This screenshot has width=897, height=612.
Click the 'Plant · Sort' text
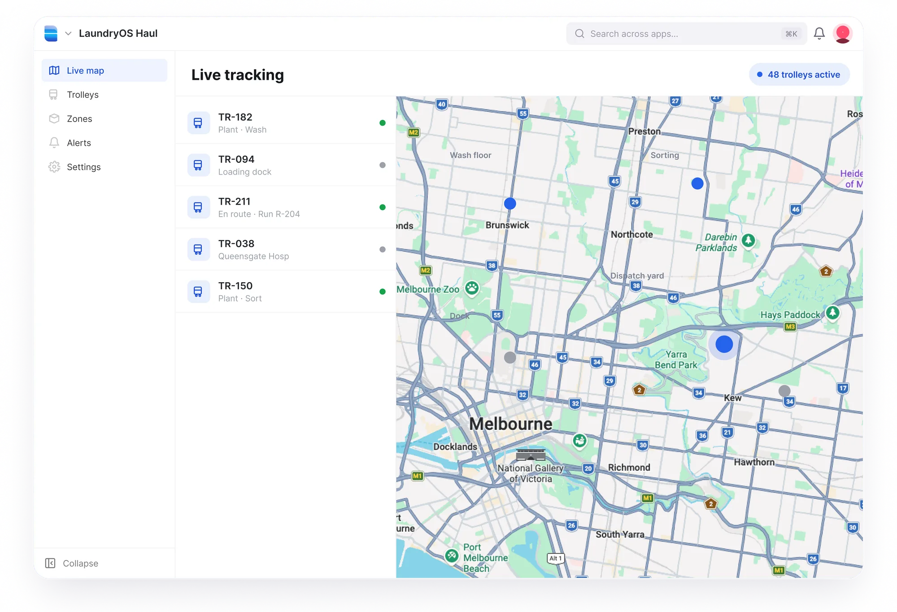(240, 298)
